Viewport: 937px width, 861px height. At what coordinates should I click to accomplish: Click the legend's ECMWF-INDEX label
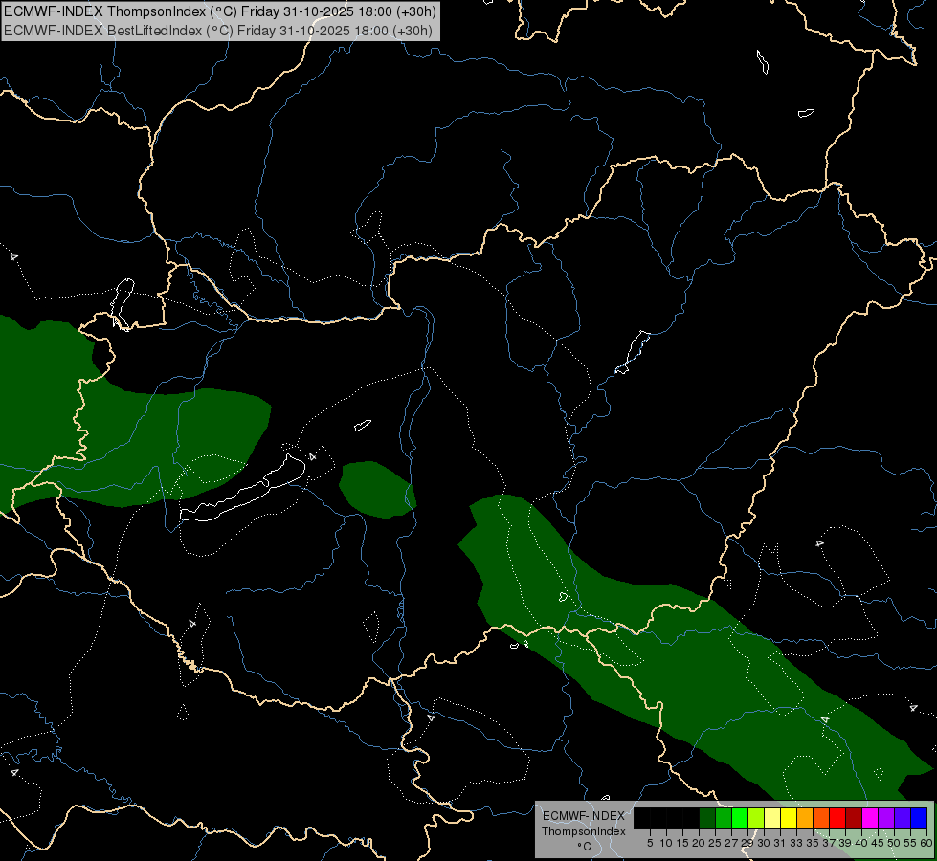click(x=584, y=816)
